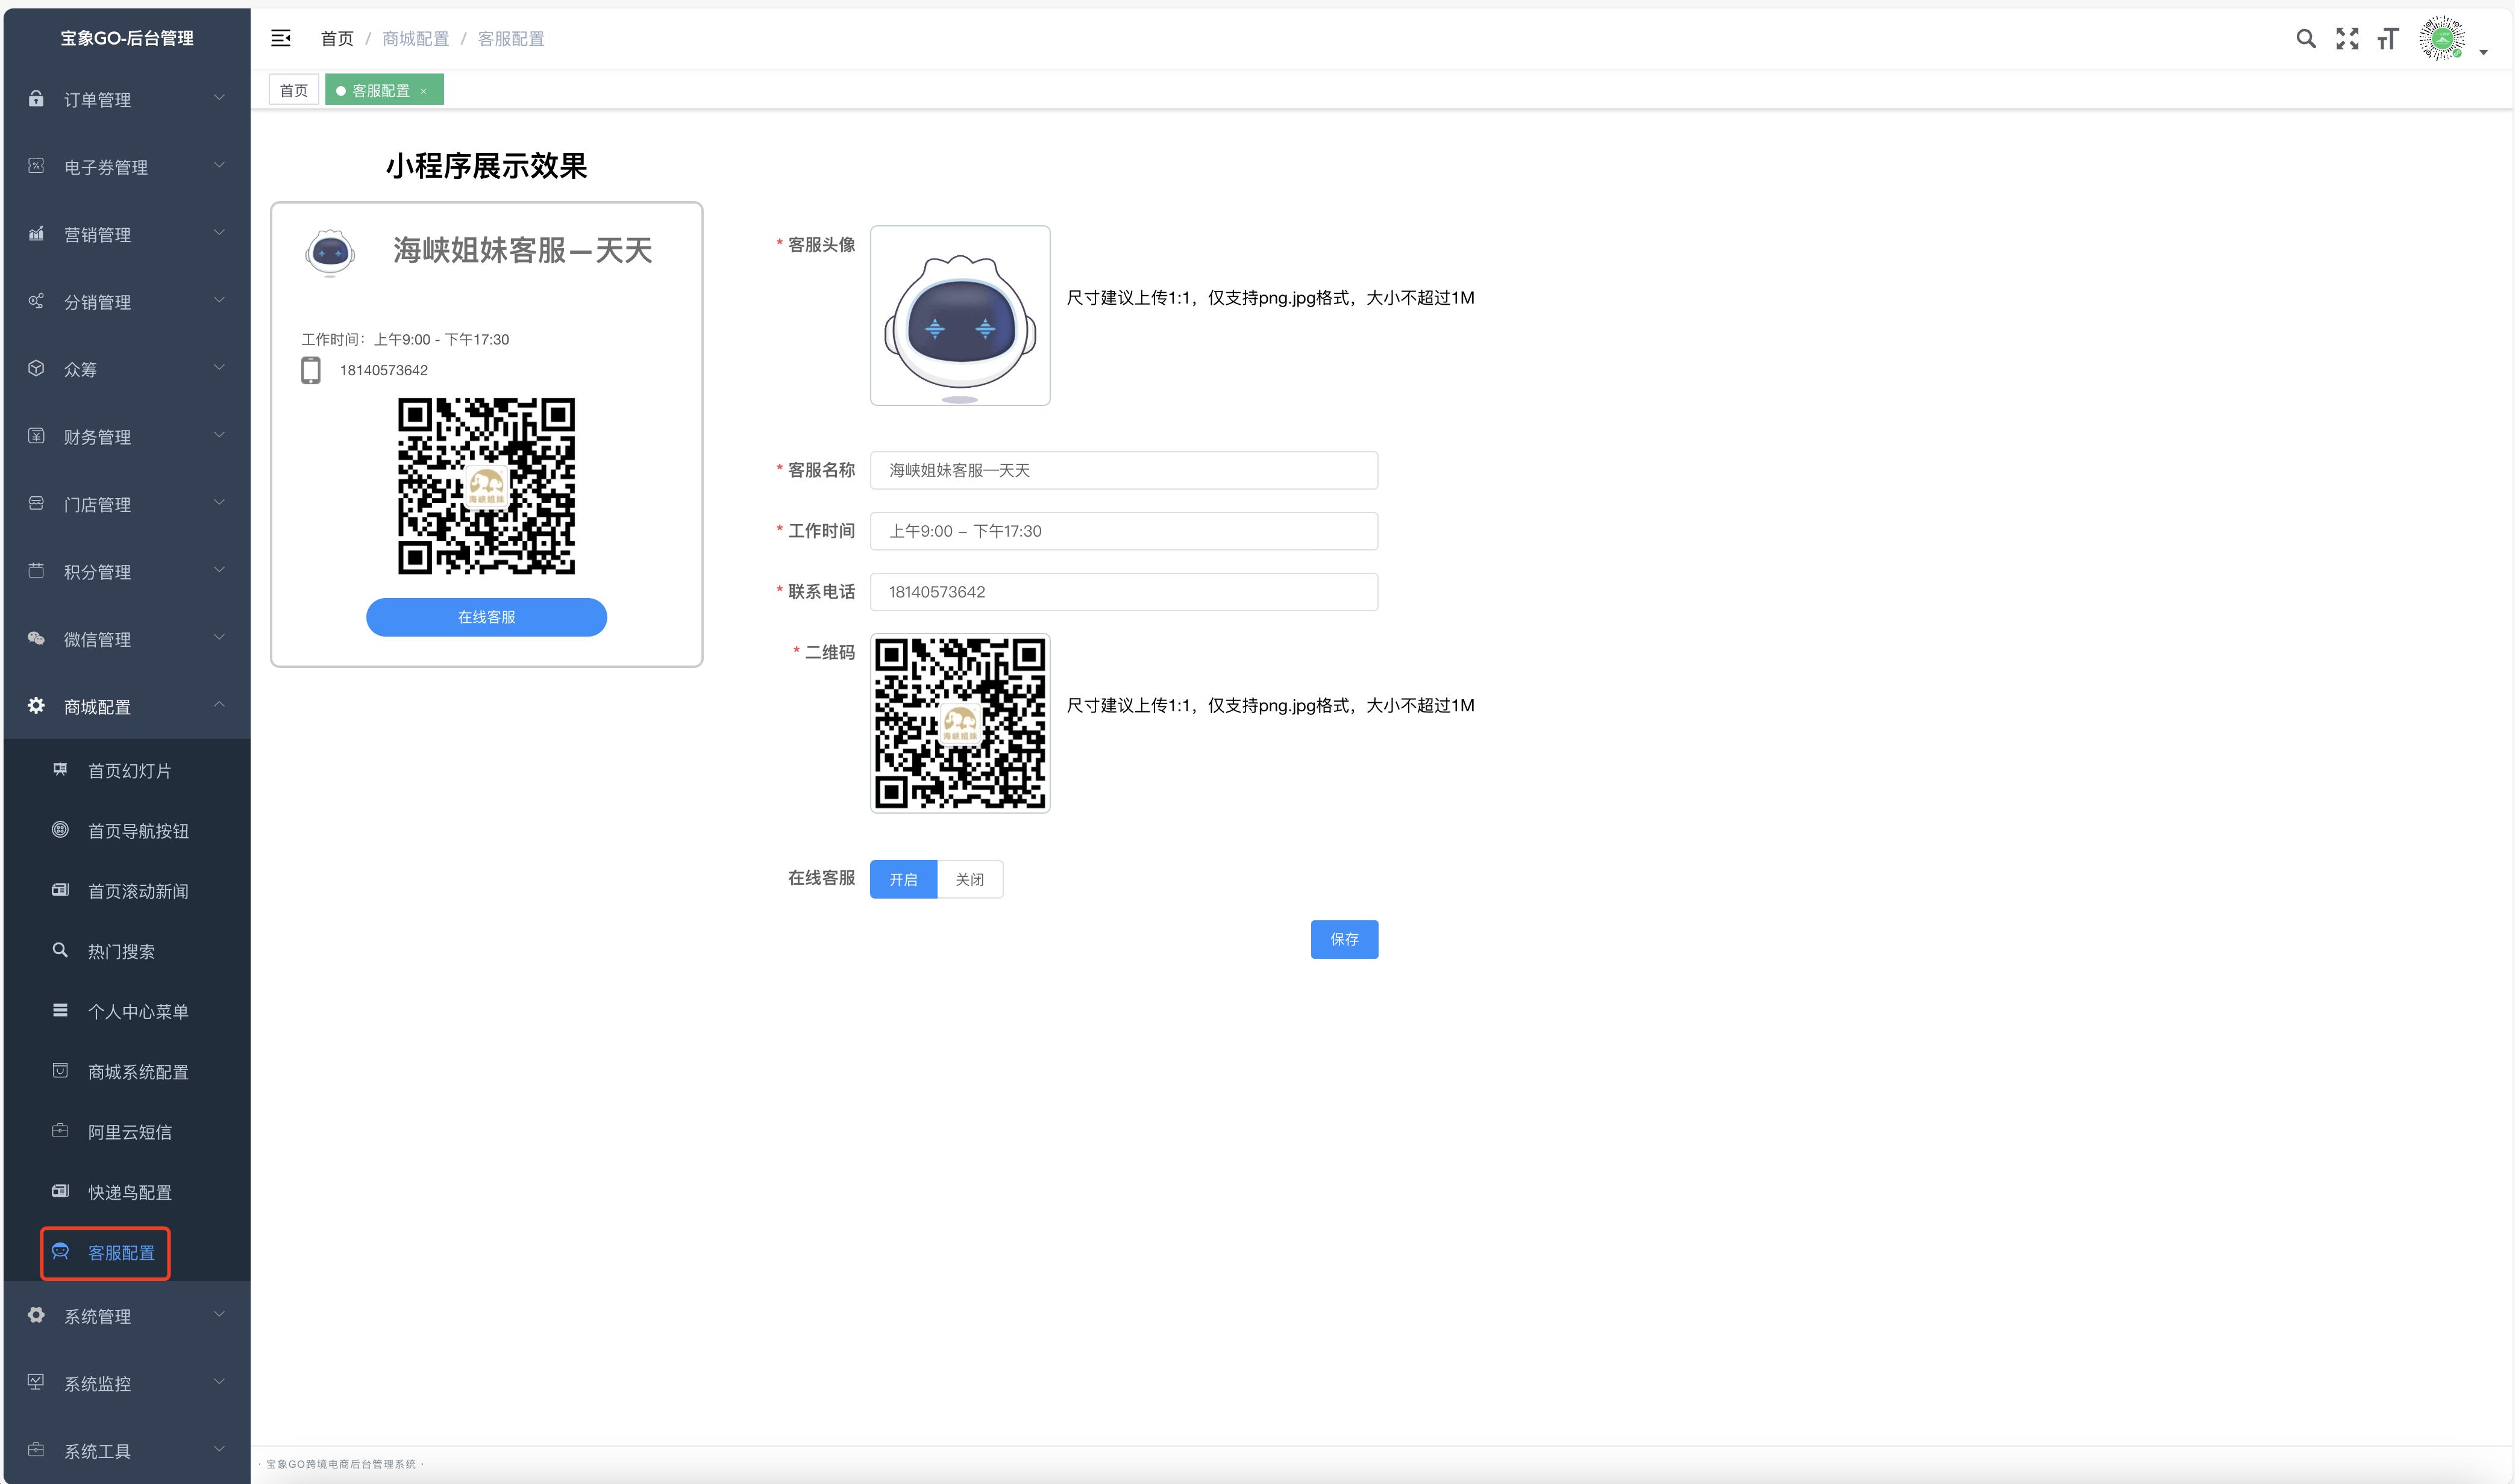Open the user avatar menu
Image resolution: width=2515 pixels, height=1484 pixels.
point(2443,39)
